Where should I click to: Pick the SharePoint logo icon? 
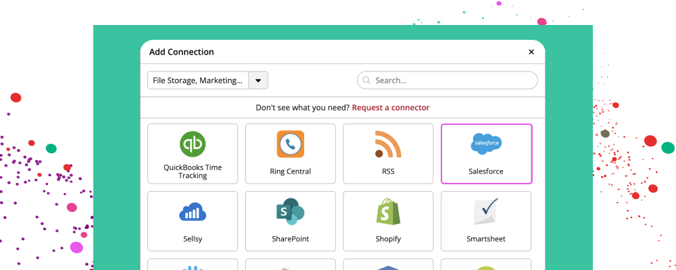[x=291, y=211]
